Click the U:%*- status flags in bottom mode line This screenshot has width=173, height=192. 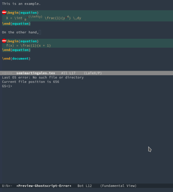[7, 186]
